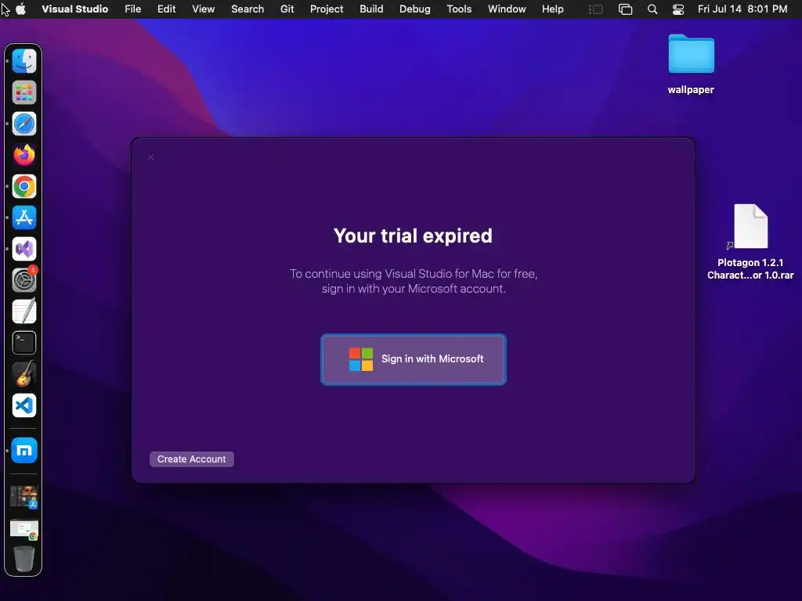Open the Search menu
Image resolution: width=802 pixels, height=601 pixels.
(x=247, y=9)
